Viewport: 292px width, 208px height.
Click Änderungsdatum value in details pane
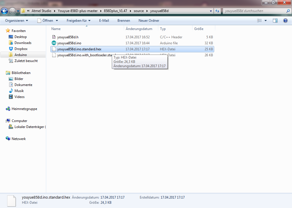pyautogui.click(x=112, y=197)
